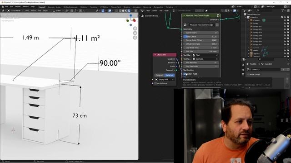
Task: Click Geometry Nodes breadcrumb label
Action: pyautogui.click(x=151, y=16)
